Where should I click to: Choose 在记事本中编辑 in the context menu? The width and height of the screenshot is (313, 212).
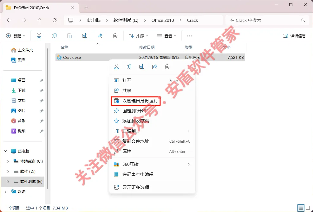pos(152,174)
